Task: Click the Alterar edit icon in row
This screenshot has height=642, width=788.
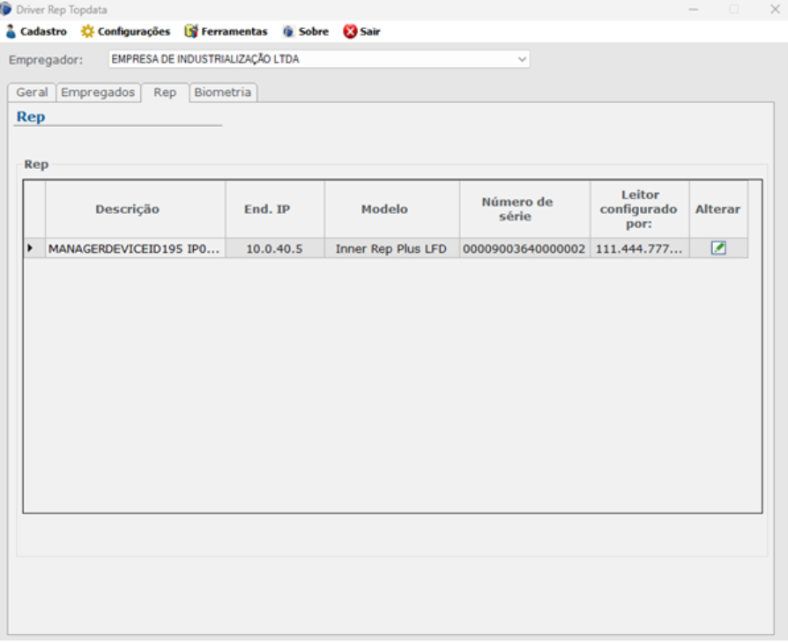Action: pyautogui.click(x=718, y=248)
